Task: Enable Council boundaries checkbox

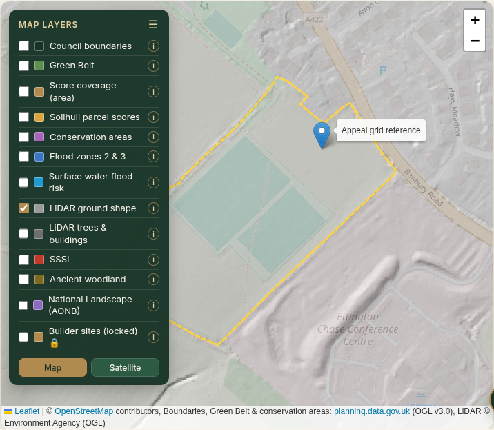Action: point(23,46)
